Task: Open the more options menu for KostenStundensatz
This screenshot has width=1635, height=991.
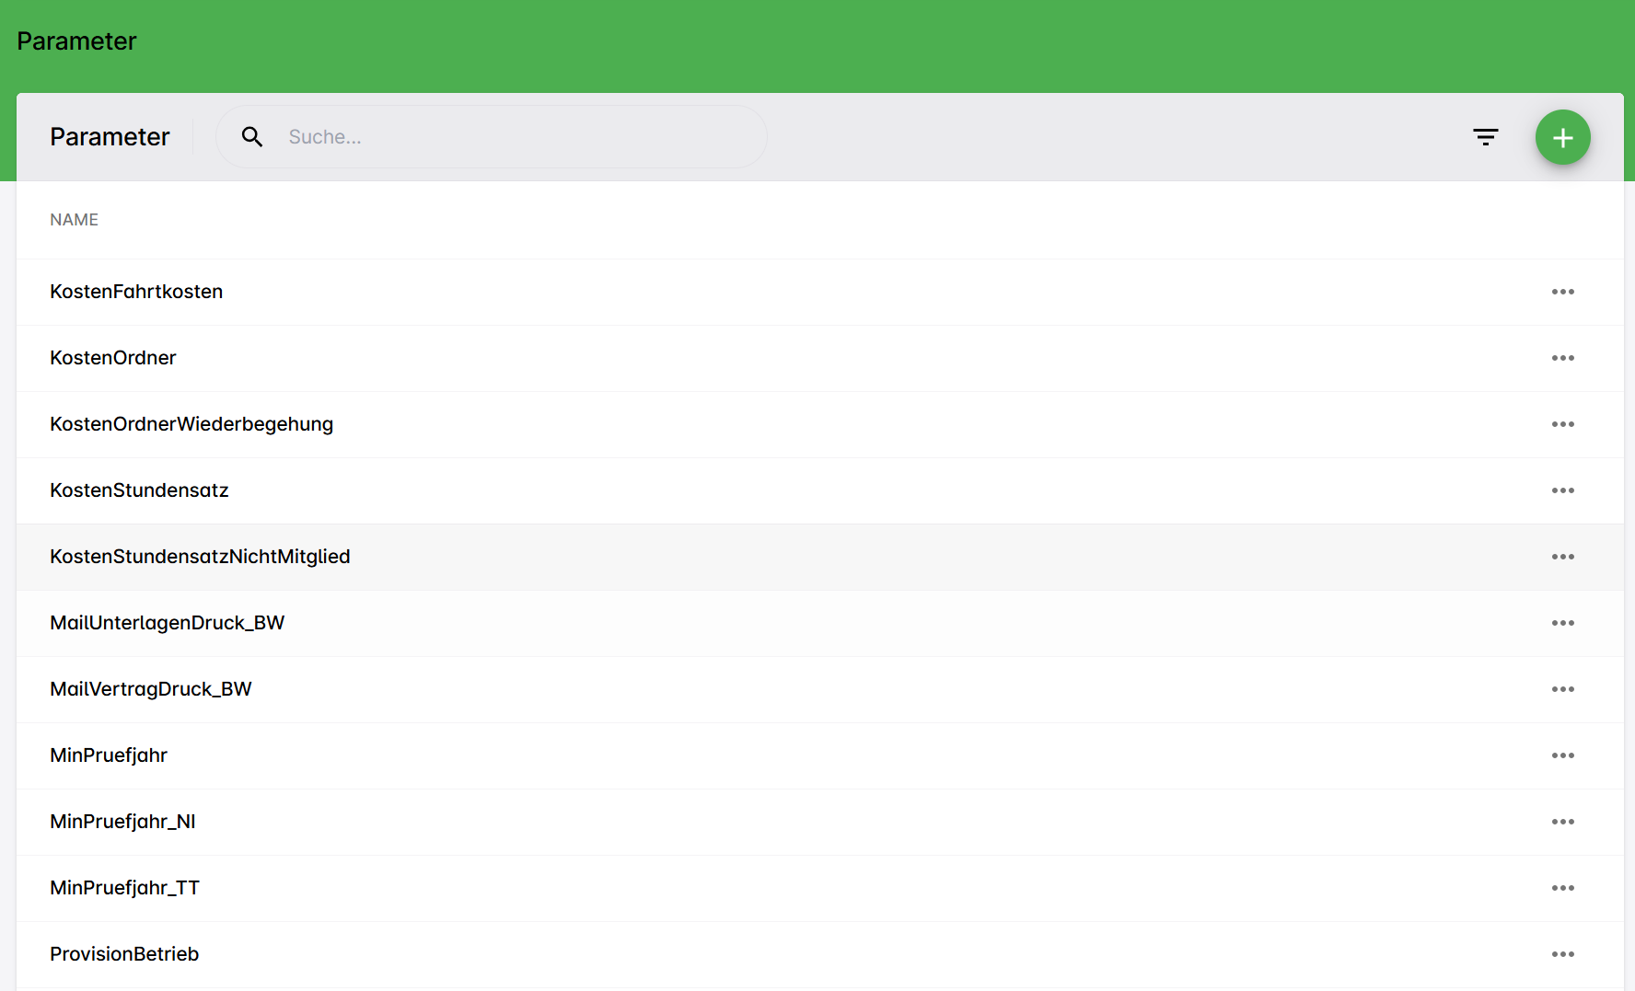Action: [x=1562, y=490]
